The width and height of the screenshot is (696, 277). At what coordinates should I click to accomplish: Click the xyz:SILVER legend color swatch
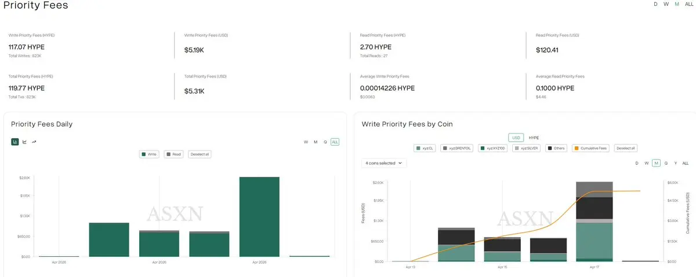517,149
